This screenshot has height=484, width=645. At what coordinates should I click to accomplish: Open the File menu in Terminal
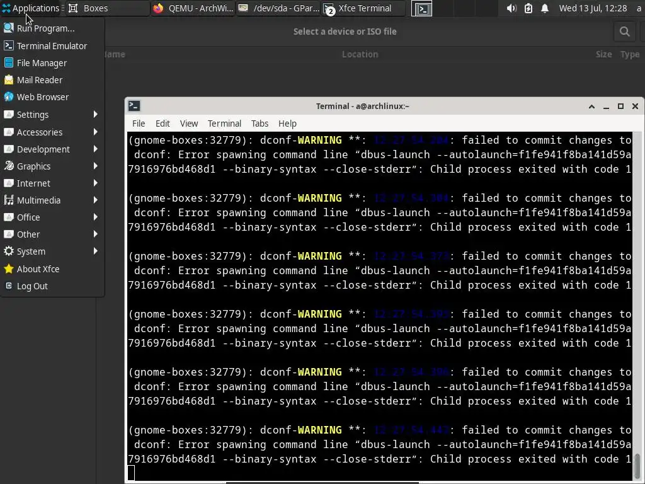pos(138,124)
